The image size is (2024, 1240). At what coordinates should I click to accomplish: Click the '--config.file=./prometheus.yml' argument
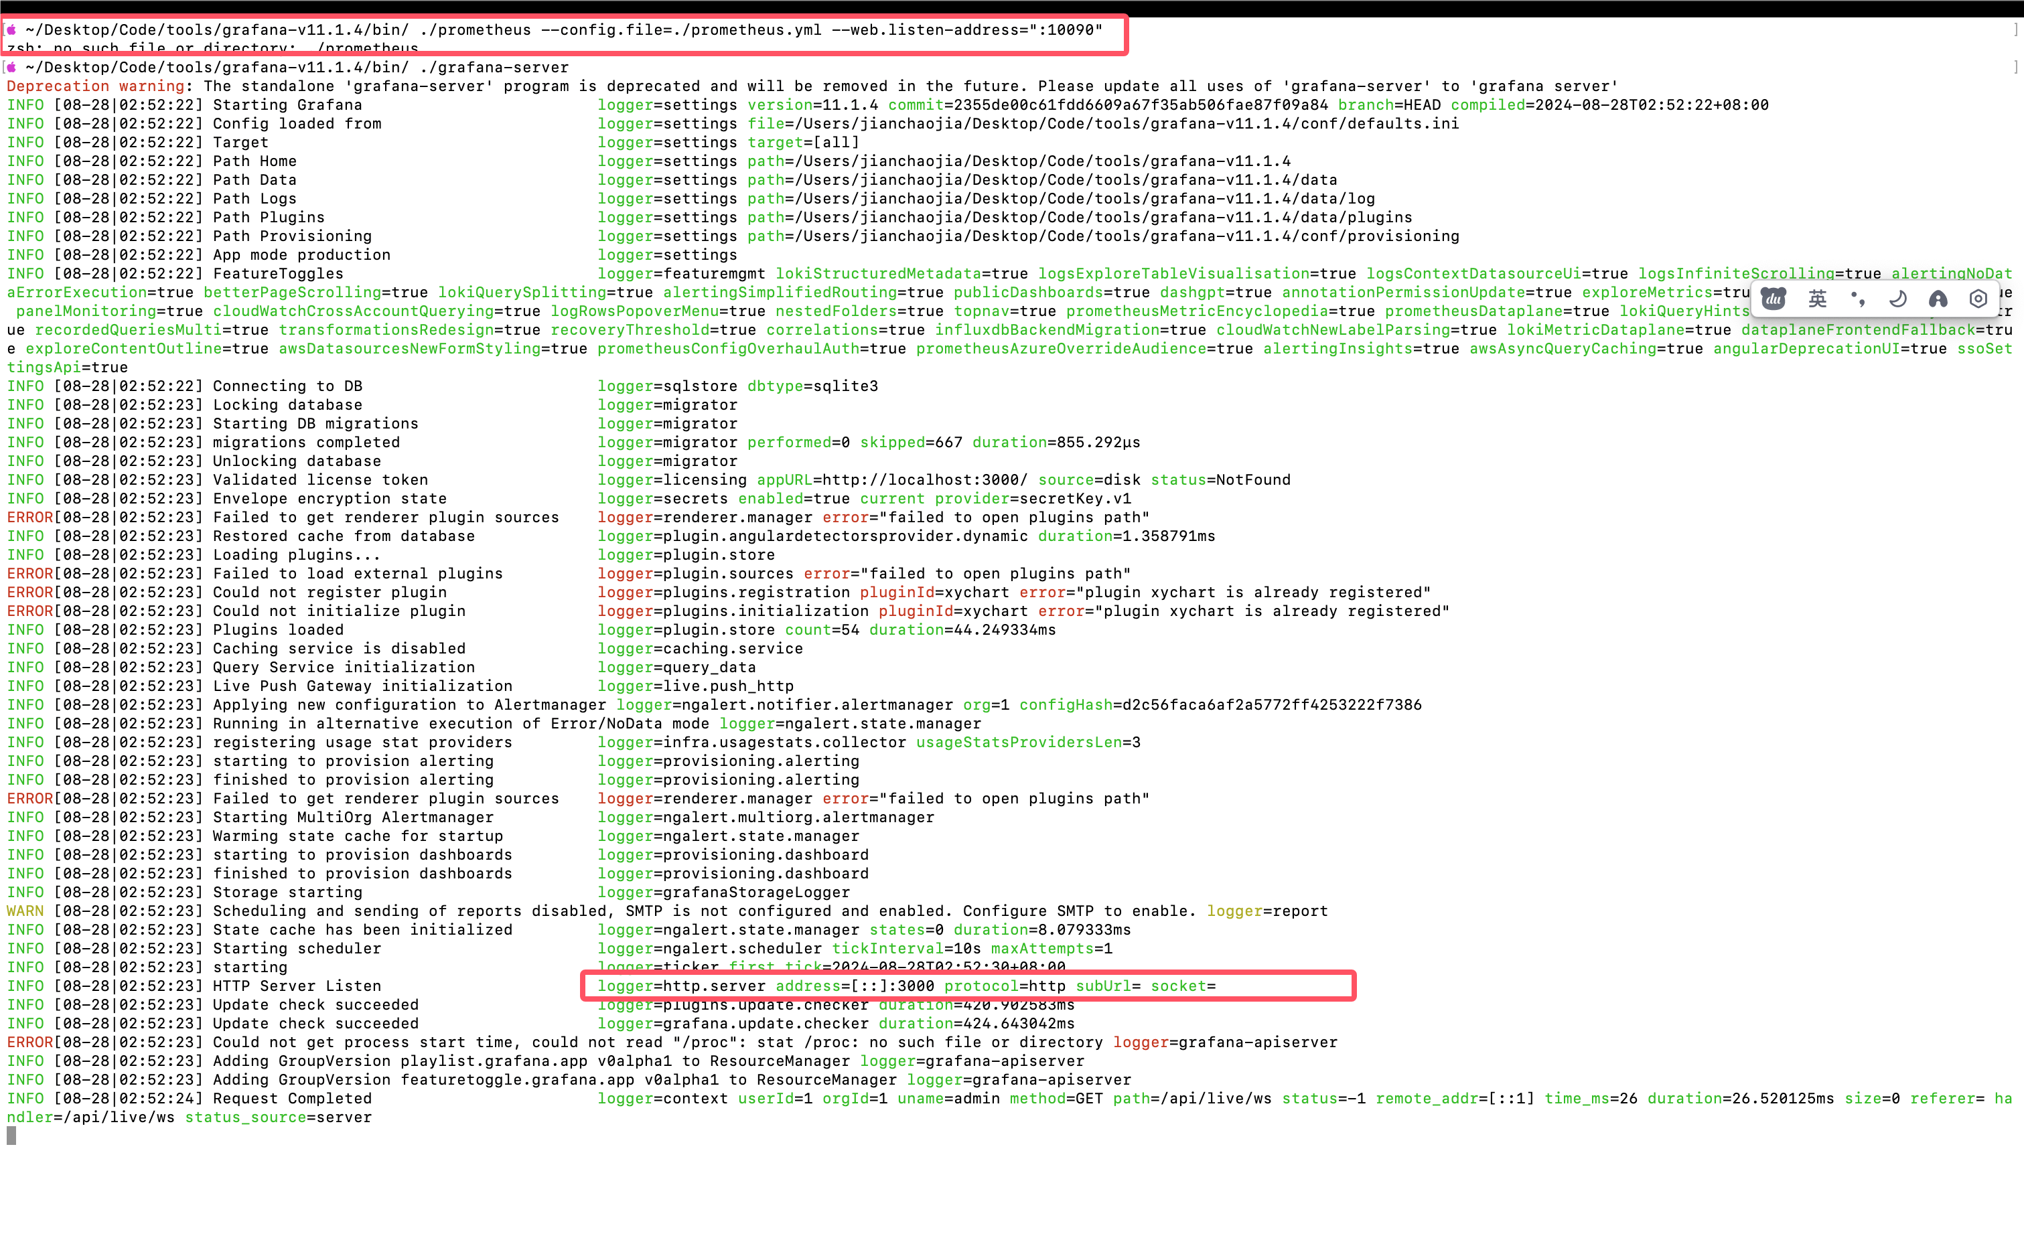[681, 29]
